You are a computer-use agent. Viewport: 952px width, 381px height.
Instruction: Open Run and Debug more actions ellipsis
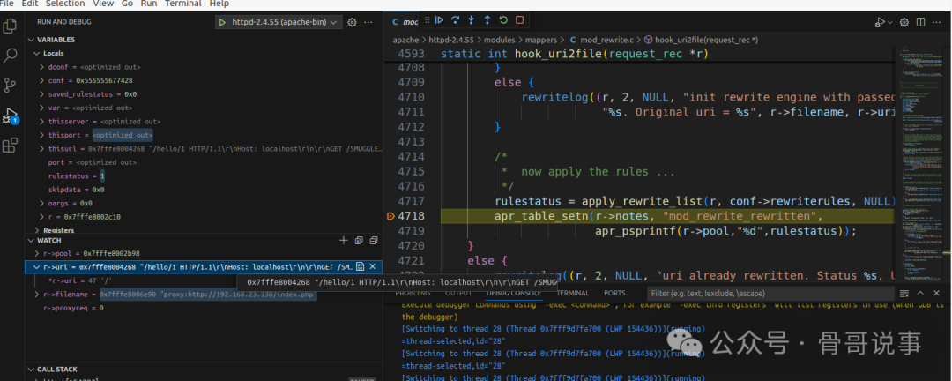point(368,22)
